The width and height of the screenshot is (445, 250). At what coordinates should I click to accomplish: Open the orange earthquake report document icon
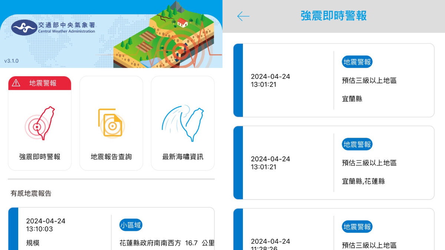[x=111, y=123]
